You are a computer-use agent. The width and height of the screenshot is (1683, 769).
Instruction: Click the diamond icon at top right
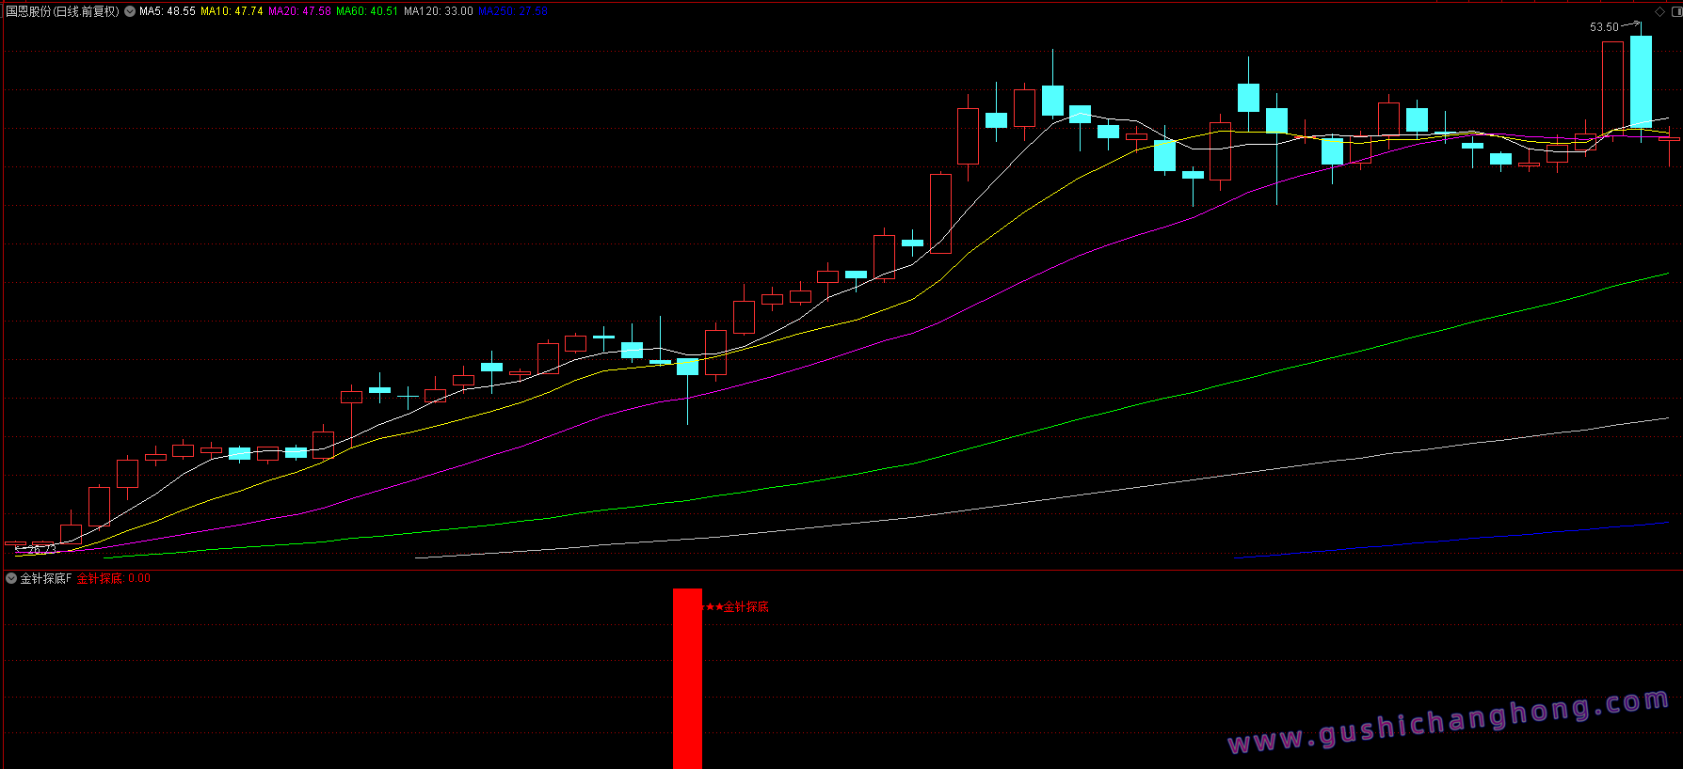point(1659,11)
